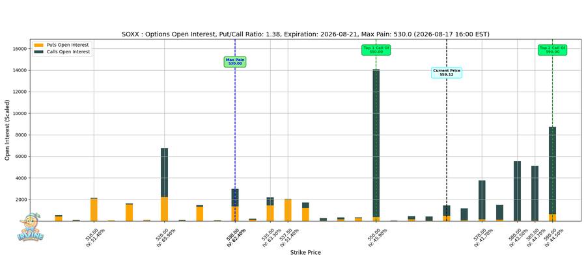Click the 6000 y-axis tick label
Viewport: 586px width, 260px height.
(20, 157)
